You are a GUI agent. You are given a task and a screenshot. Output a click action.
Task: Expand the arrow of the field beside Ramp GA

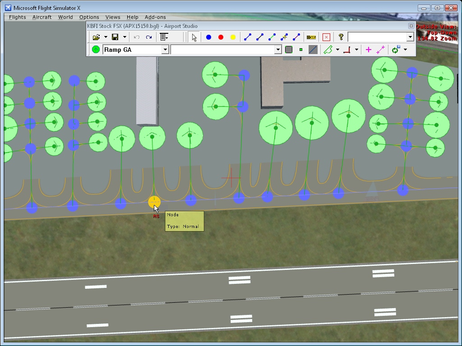(278, 50)
